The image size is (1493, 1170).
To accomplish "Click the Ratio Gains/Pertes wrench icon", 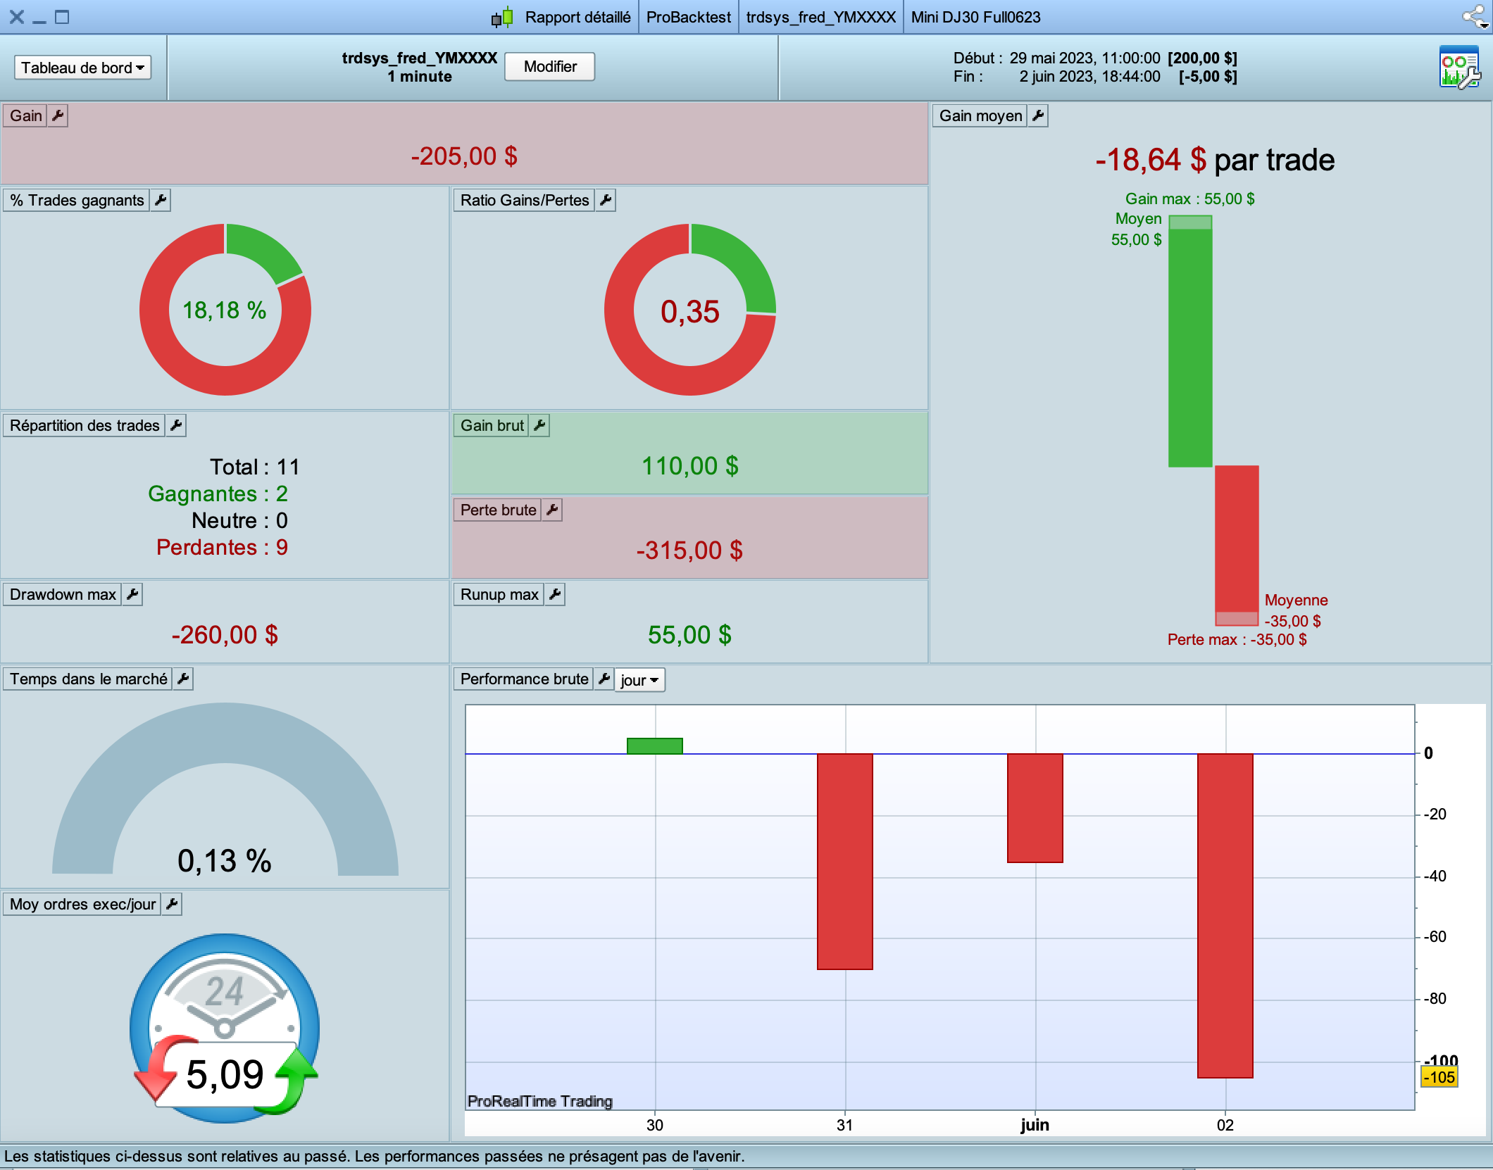I will 606,200.
